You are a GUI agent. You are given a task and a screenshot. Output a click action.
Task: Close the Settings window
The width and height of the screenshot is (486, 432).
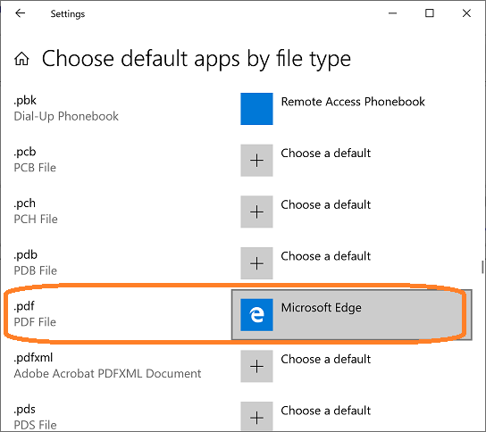pyautogui.click(x=466, y=13)
